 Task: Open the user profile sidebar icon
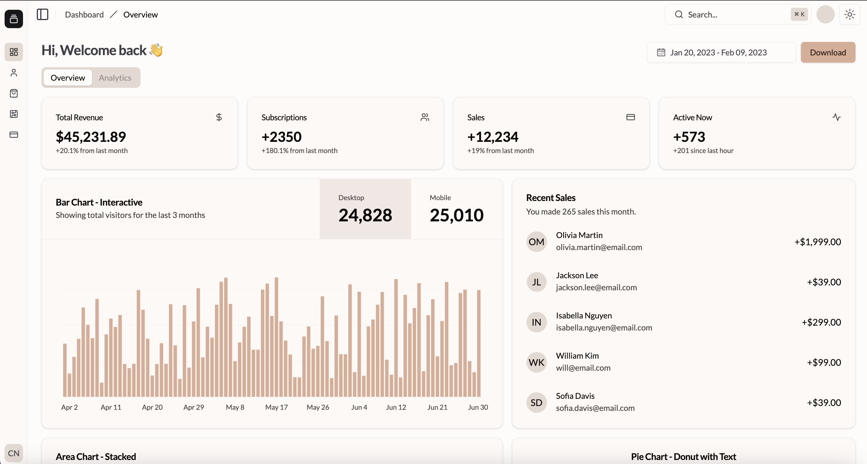coord(14,73)
